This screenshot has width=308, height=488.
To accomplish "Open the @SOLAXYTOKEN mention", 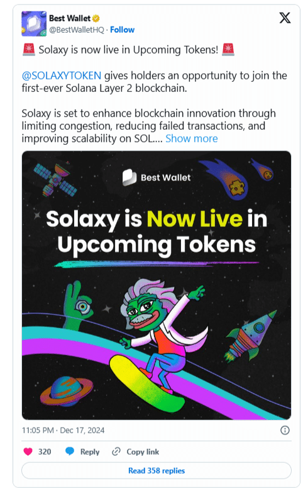I will [x=62, y=76].
